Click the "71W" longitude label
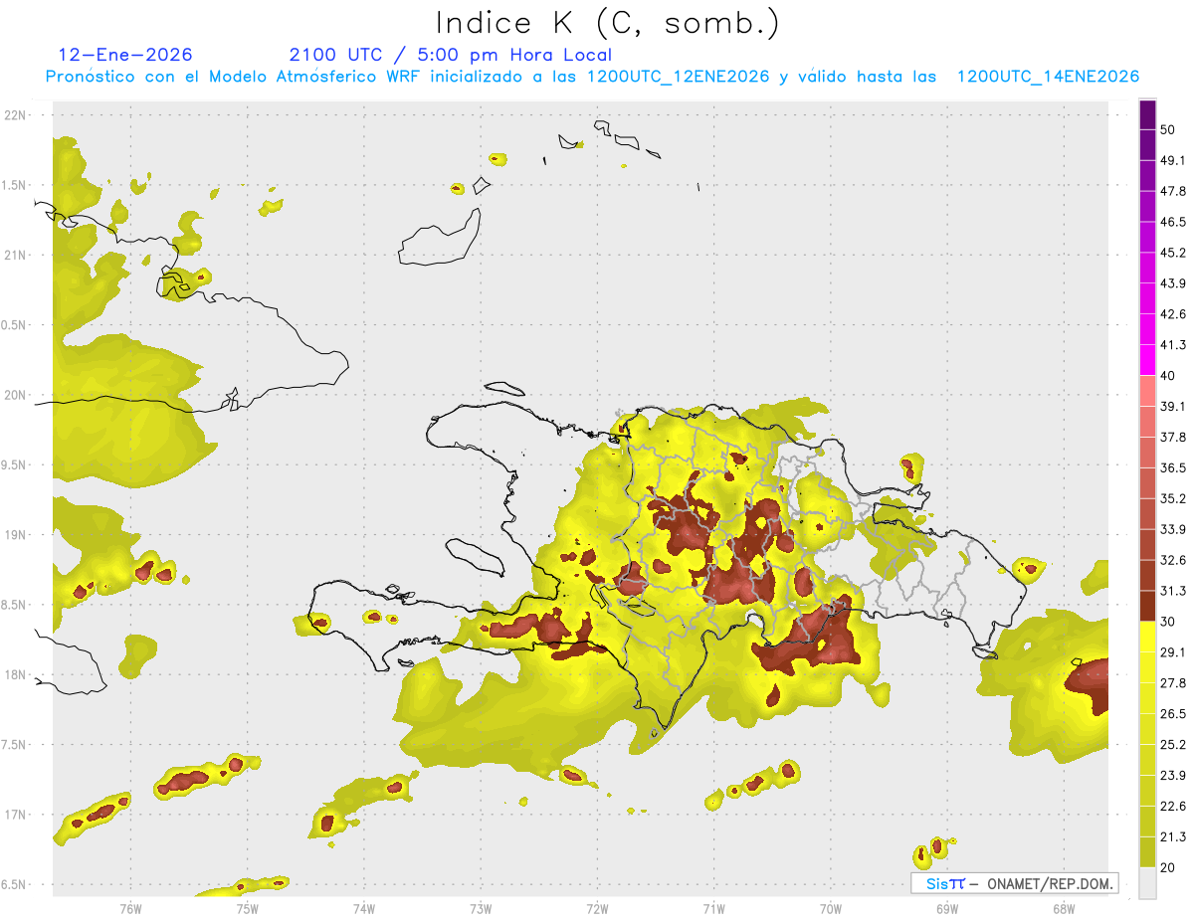 tap(713, 909)
